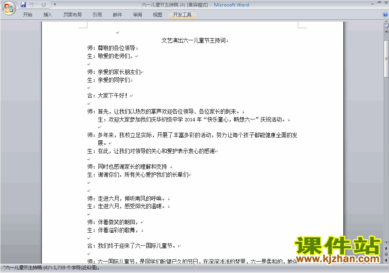Open Microsoft Word Help question mark icon
Viewport: 389px width, 273px height.
coord(385,15)
